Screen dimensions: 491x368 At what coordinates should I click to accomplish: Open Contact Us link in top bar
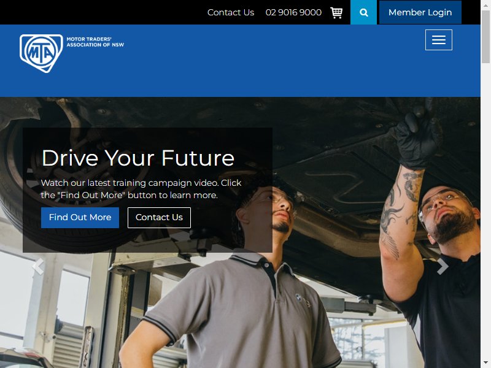[231, 12]
